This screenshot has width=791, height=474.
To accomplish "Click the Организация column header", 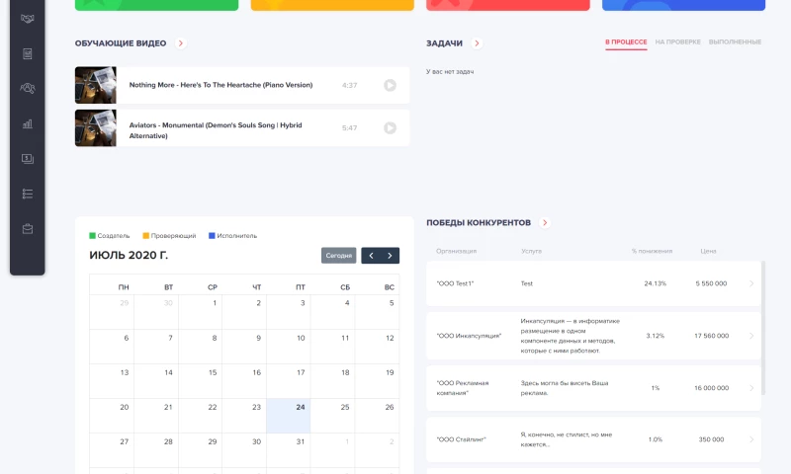I will coord(456,251).
